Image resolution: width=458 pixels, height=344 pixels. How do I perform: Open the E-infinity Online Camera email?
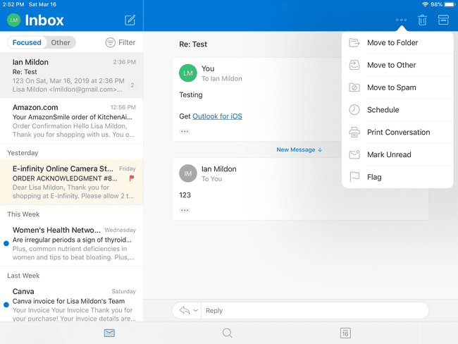pyautogui.click(x=72, y=182)
